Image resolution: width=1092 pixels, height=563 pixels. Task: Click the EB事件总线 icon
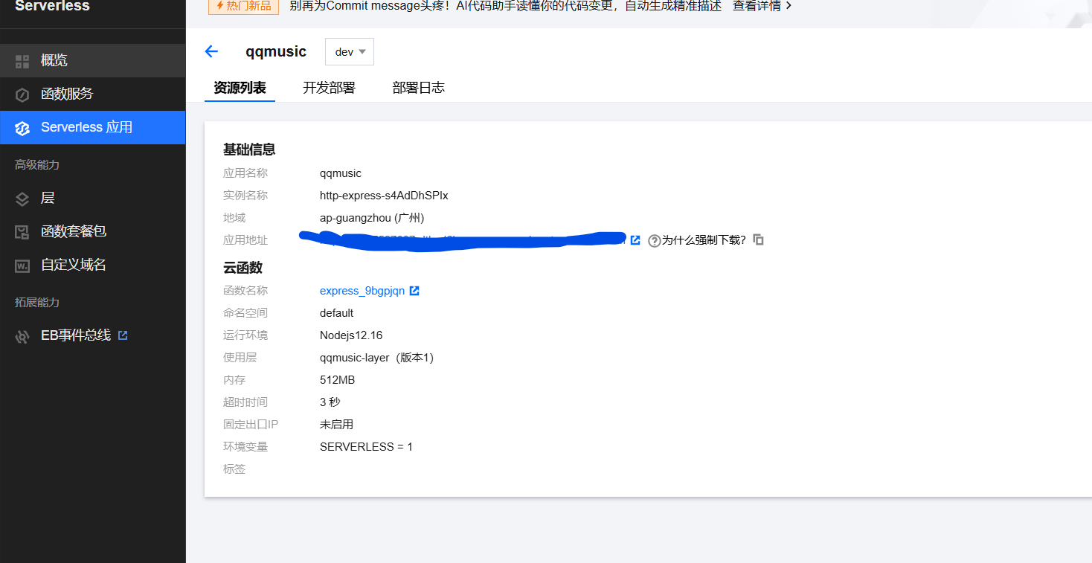tap(22, 336)
